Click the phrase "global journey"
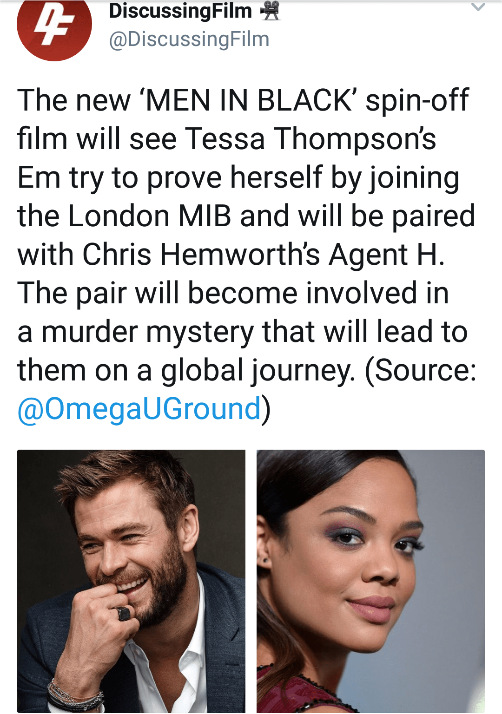502x714 pixels. (x=258, y=370)
